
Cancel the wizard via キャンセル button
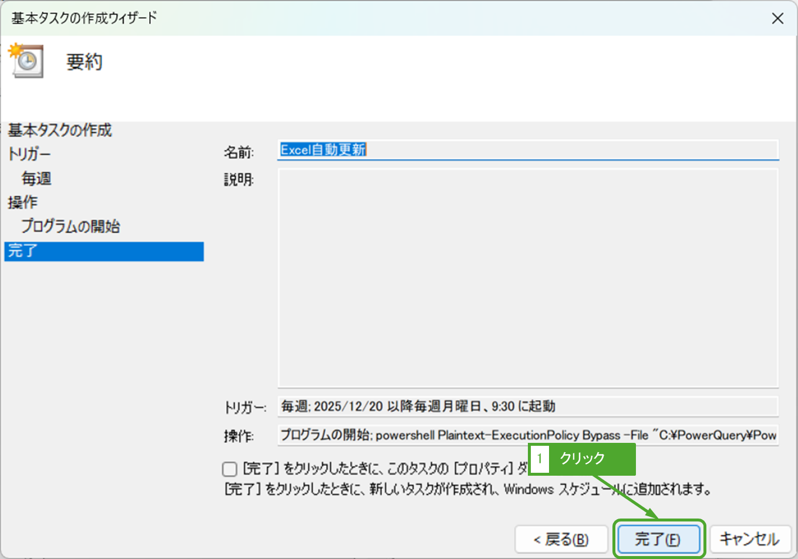pos(750,538)
